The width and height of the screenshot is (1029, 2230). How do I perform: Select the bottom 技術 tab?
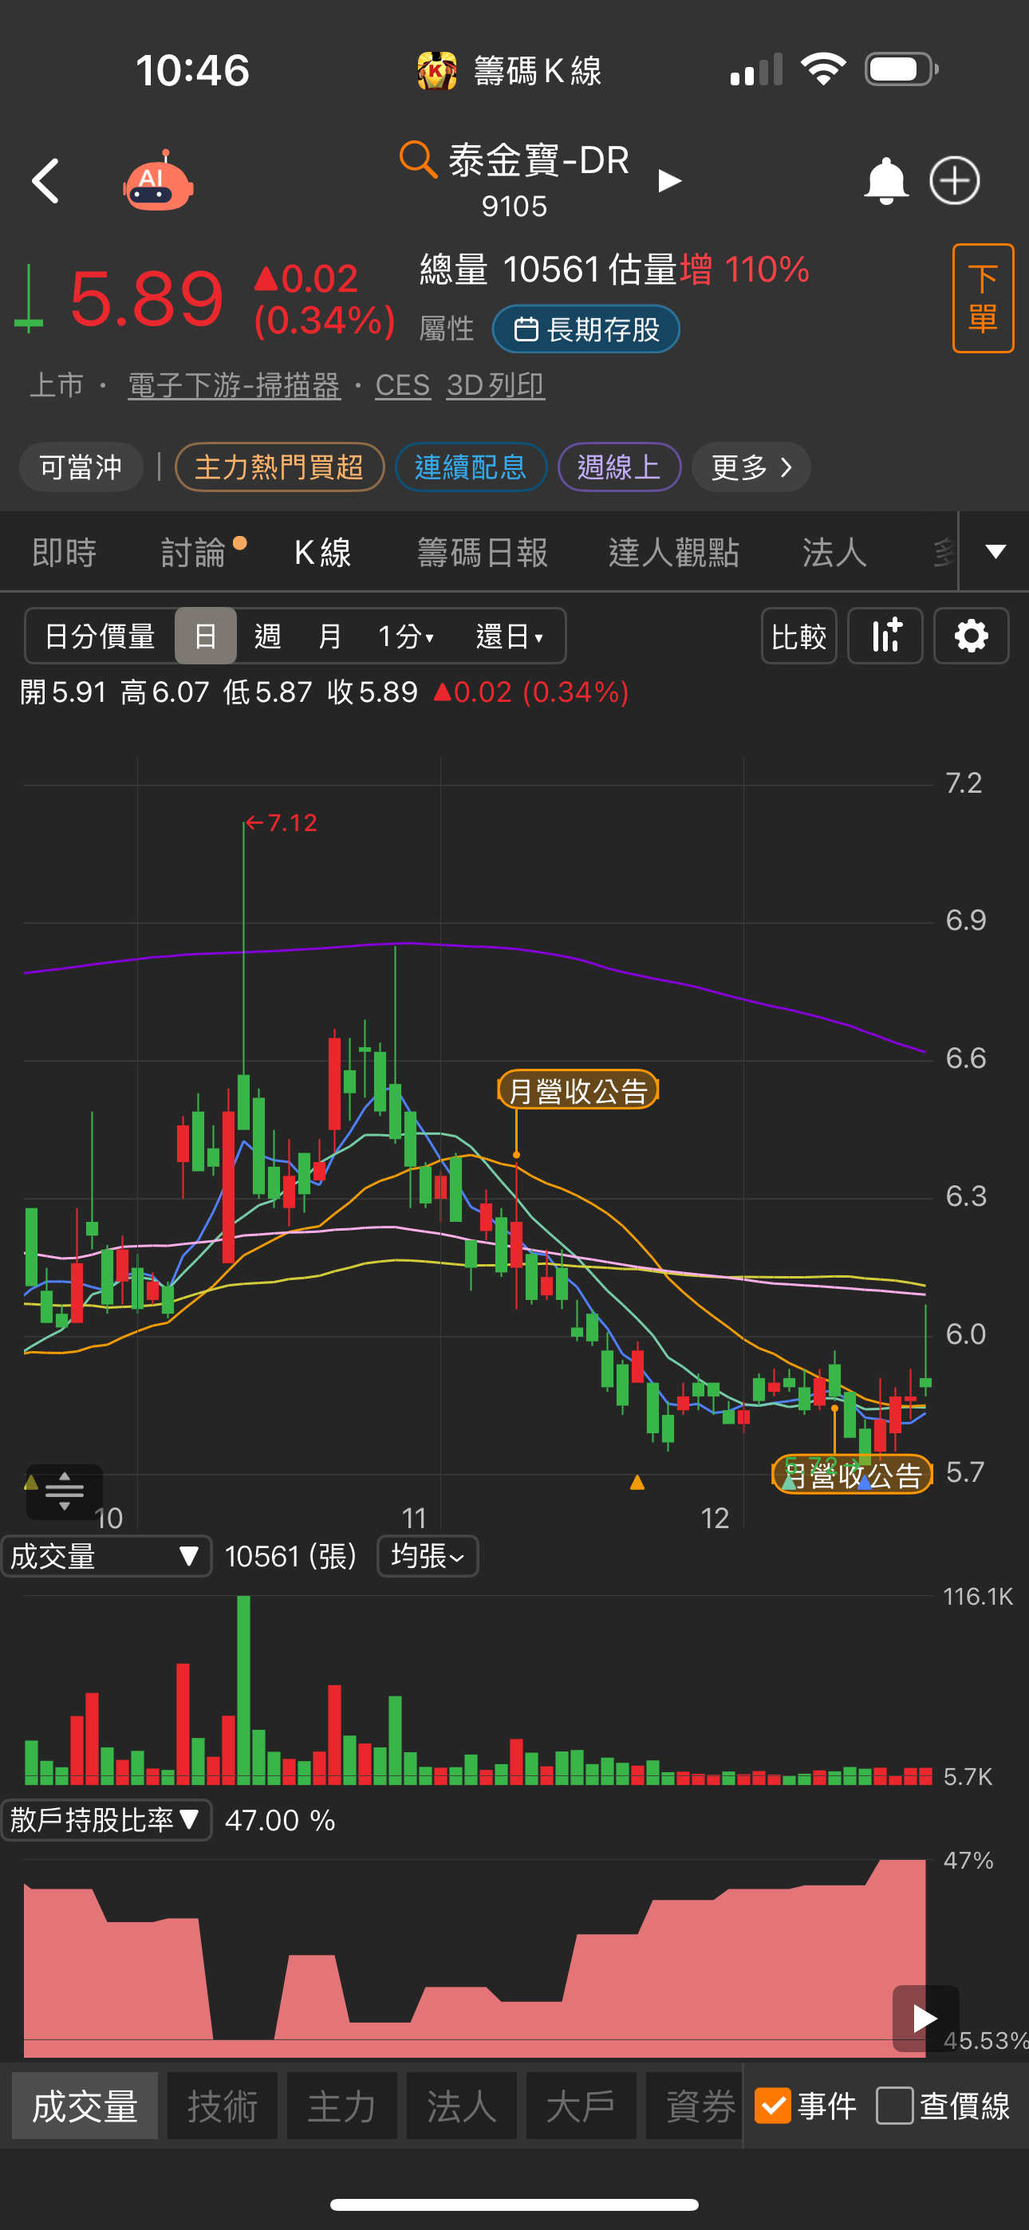223,2106
